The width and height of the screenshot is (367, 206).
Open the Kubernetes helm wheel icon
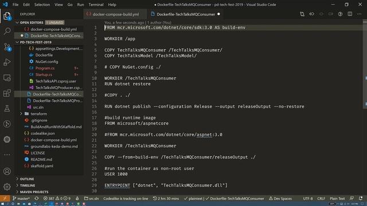pyautogui.click(x=7, y=140)
